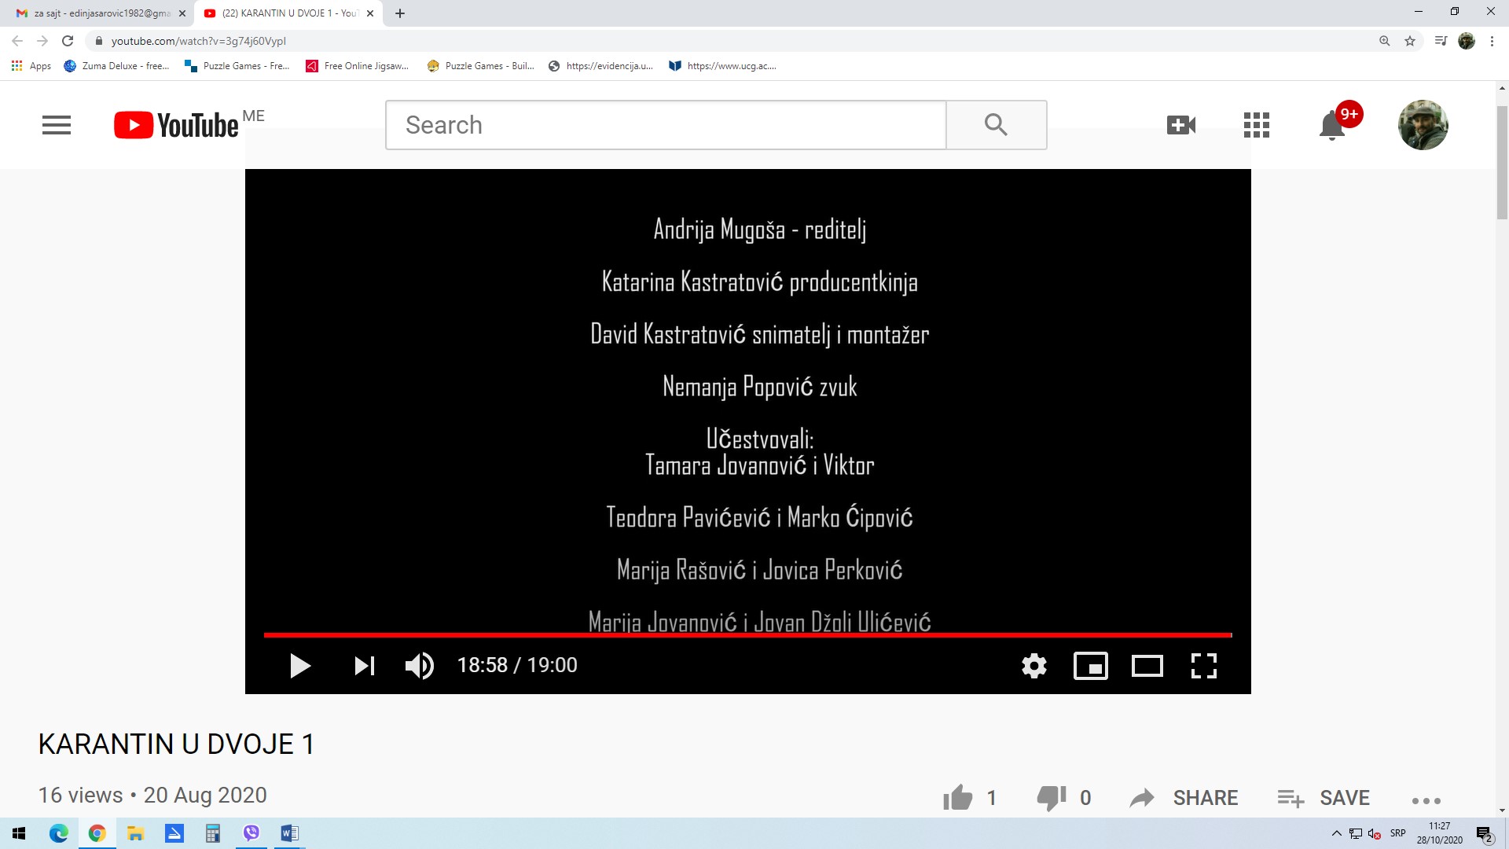Dislike the video with thumbs down
1509x849 pixels.
pyautogui.click(x=1052, y=798)
